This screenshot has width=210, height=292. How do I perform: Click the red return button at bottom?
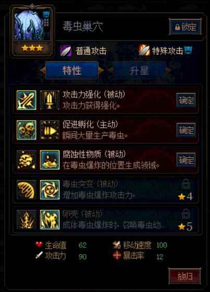[x=185, y=276]
